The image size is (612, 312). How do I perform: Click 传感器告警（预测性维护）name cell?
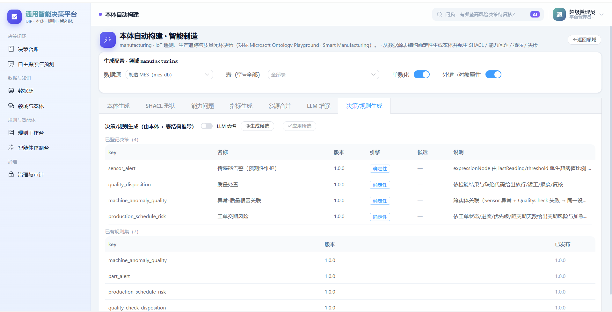pyautogui.click(x=247, y=168)
